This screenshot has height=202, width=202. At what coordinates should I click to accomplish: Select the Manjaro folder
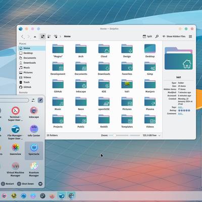click(x=150, y=86)
